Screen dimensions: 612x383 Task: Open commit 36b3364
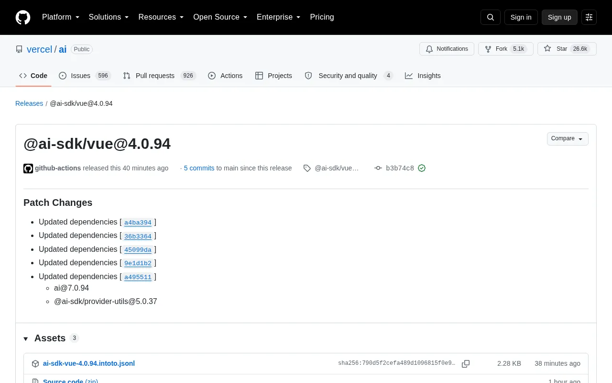click(138, 236)
